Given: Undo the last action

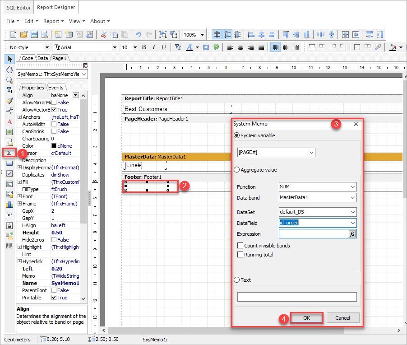Looking at the screenshot, I should click(139, 34).
